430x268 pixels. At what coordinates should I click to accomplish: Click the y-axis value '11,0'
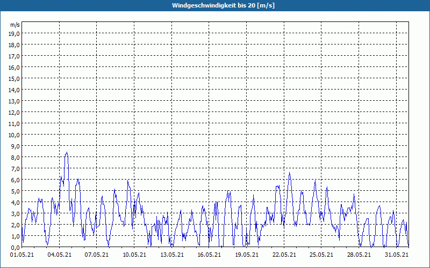coord(15,124)
